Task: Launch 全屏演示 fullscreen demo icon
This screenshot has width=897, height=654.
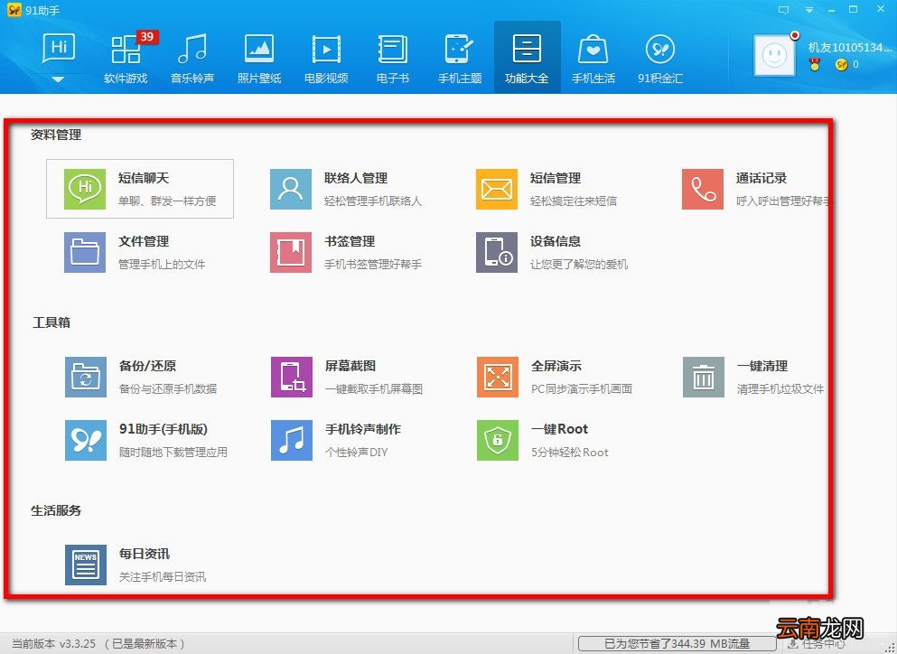Action: (x=498, y=377)
